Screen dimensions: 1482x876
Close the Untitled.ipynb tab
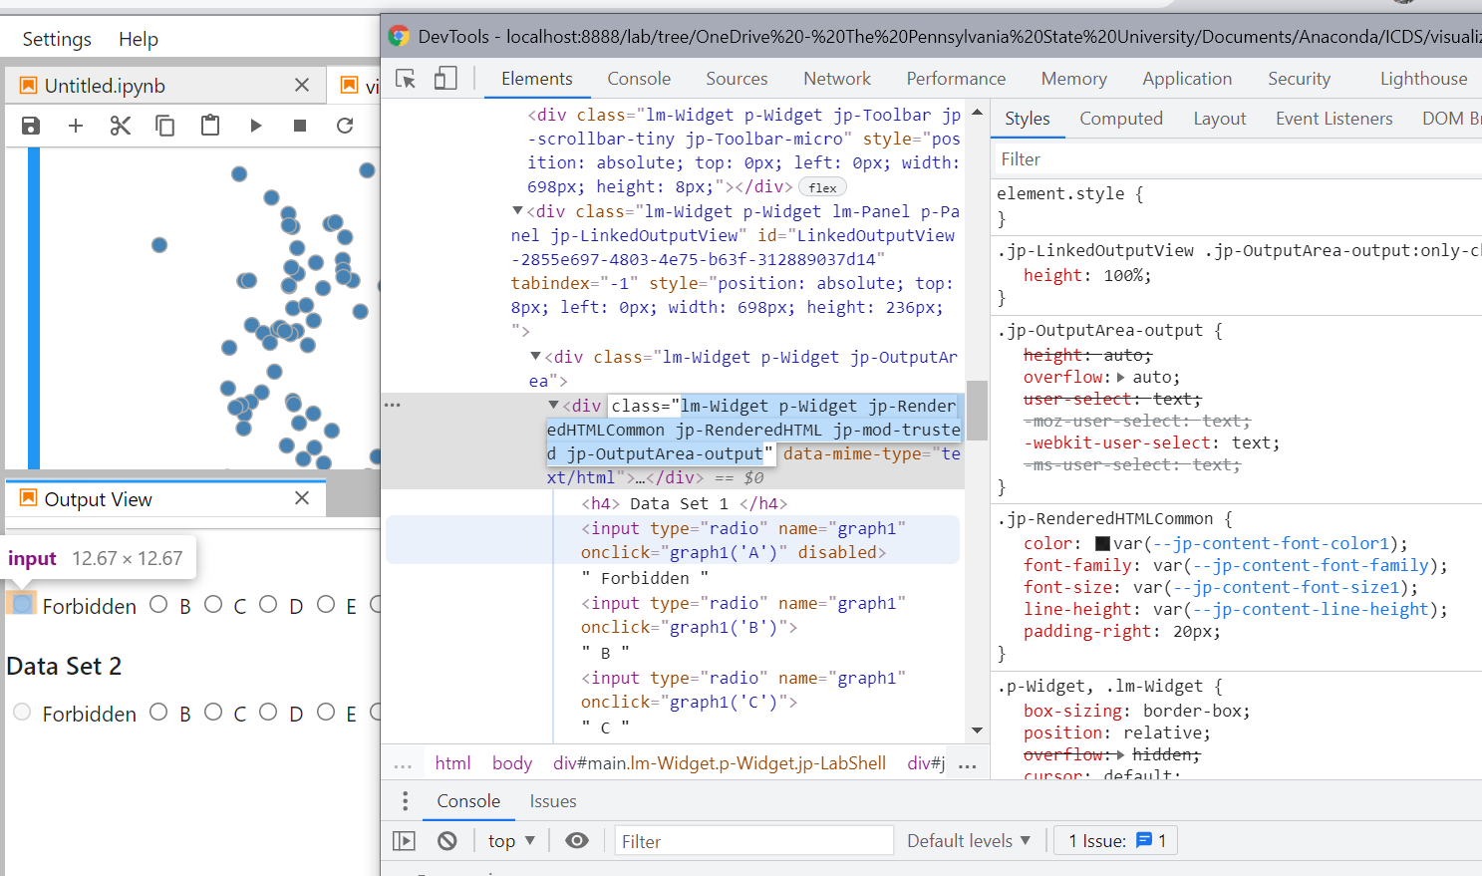point(302,86)
